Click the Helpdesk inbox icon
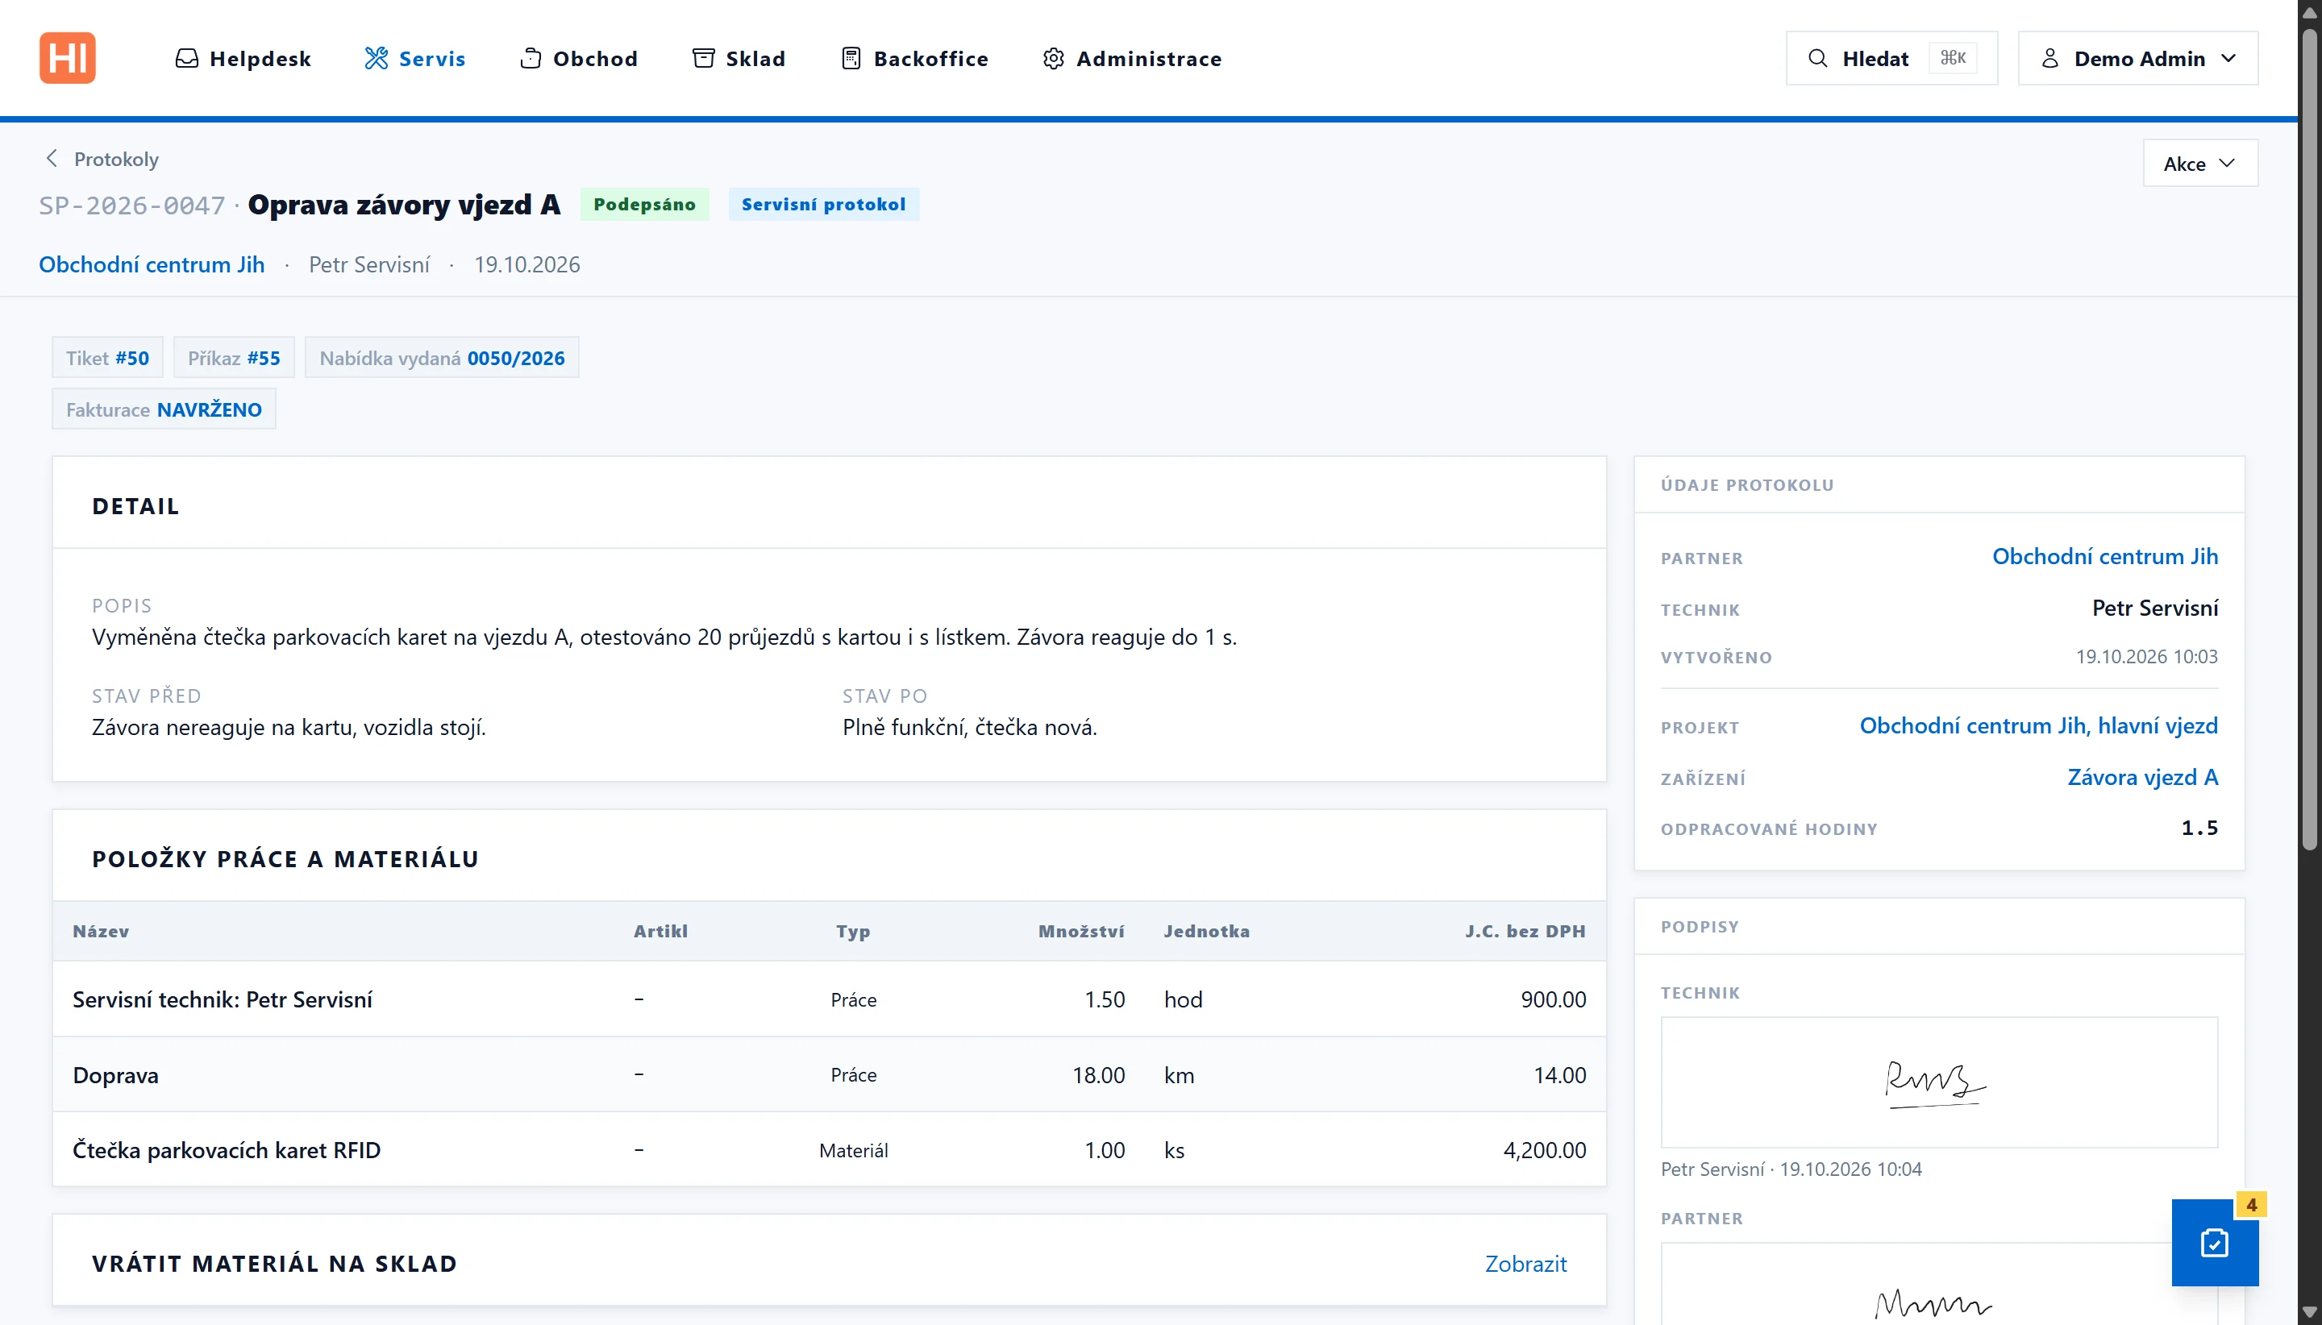Image resolution: width=2322 pixels, height=1325 pixels. click(x=186, y=58)
